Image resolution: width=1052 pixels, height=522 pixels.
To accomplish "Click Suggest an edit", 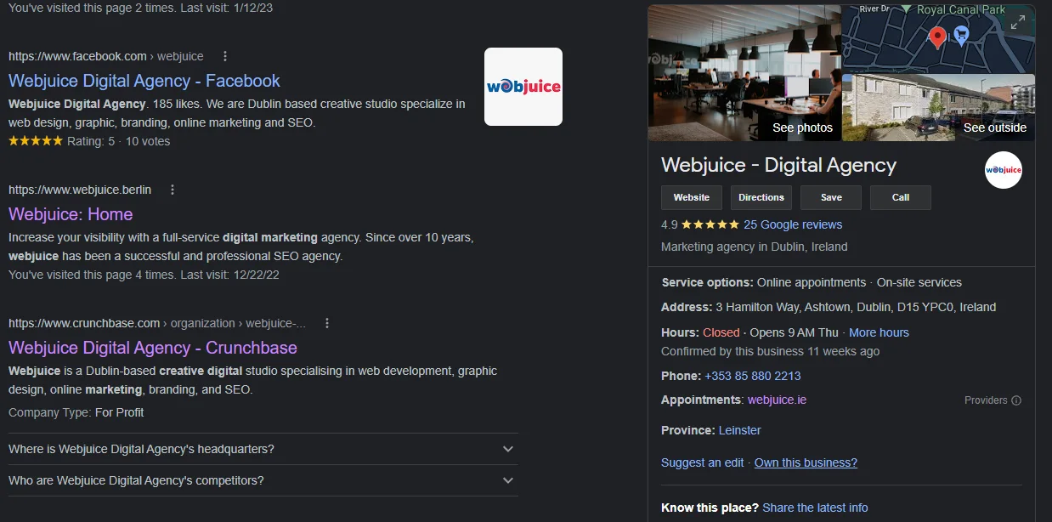I will coord(703,462).
